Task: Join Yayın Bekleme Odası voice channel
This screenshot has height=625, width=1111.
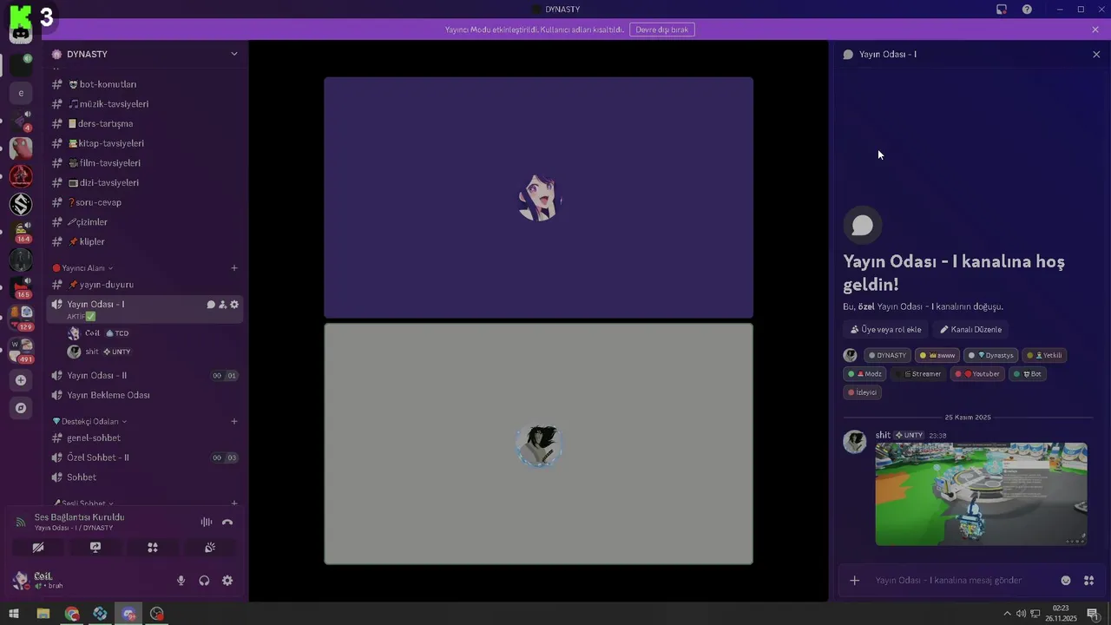Action: click(144, 395)
